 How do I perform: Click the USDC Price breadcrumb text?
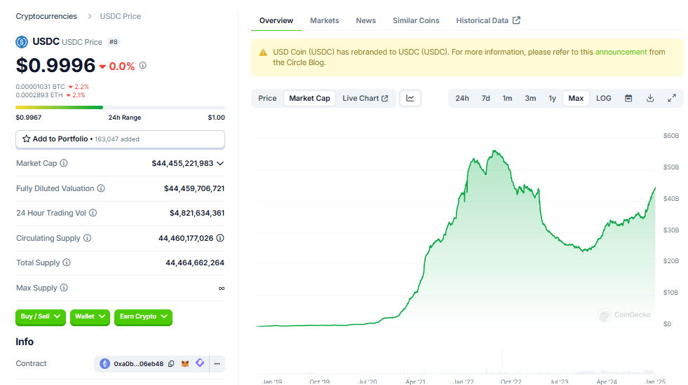click(120, 16)
